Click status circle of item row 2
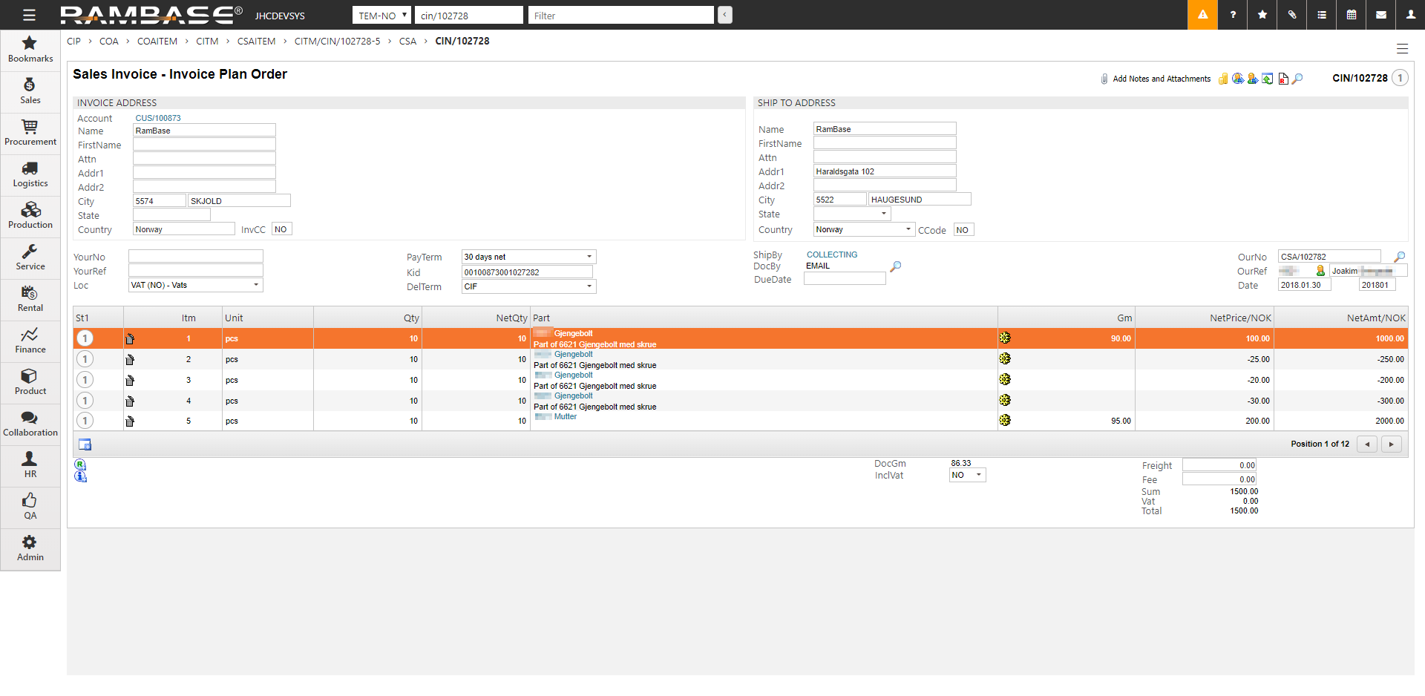The height and width of the screenshot is (696, 1425). click(85, 360)
